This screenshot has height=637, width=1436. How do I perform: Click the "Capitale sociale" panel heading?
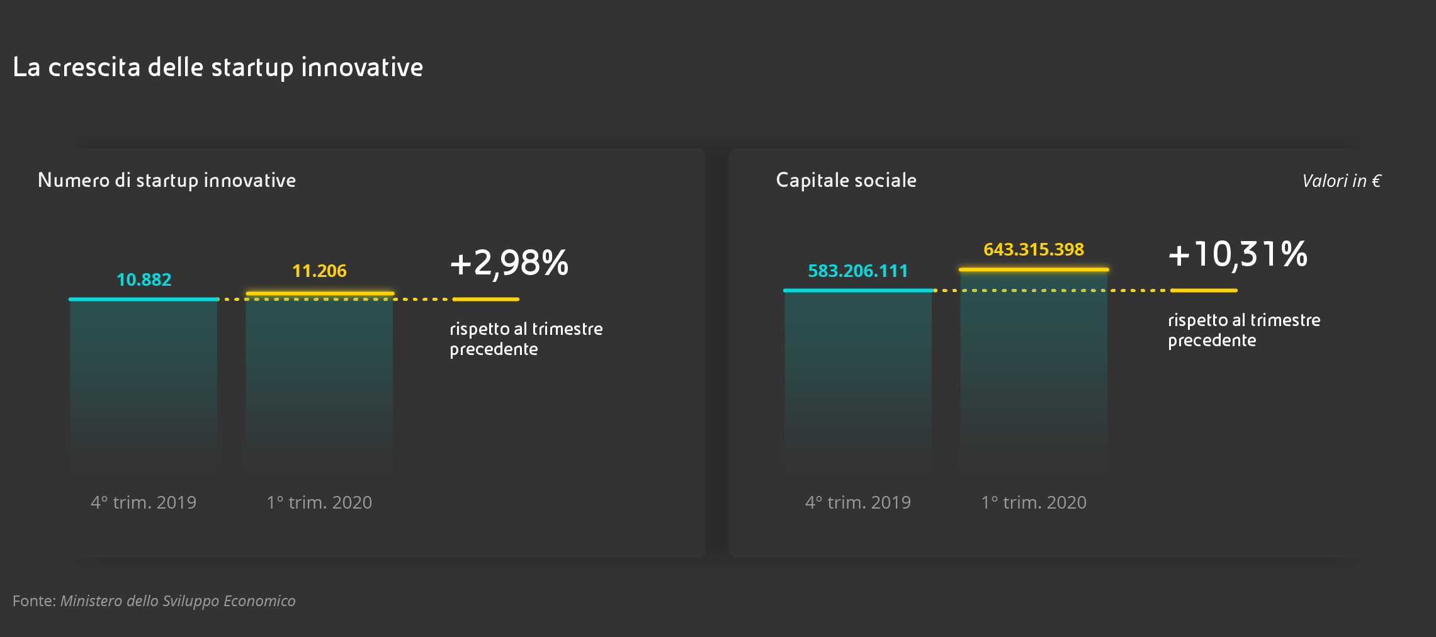coord(846,181)
